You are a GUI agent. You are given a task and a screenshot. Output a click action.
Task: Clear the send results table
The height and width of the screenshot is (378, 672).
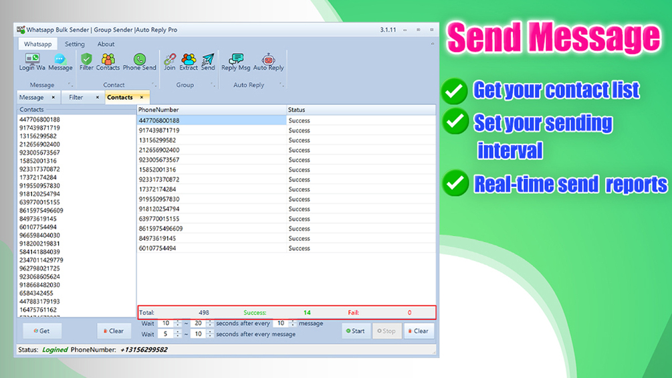pos(419,331)
